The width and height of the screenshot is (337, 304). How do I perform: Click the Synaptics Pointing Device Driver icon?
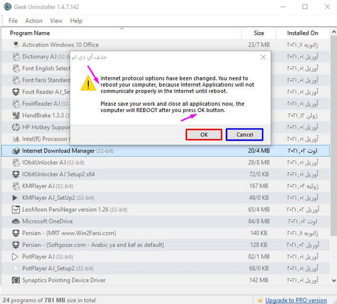tap(16, 280)
